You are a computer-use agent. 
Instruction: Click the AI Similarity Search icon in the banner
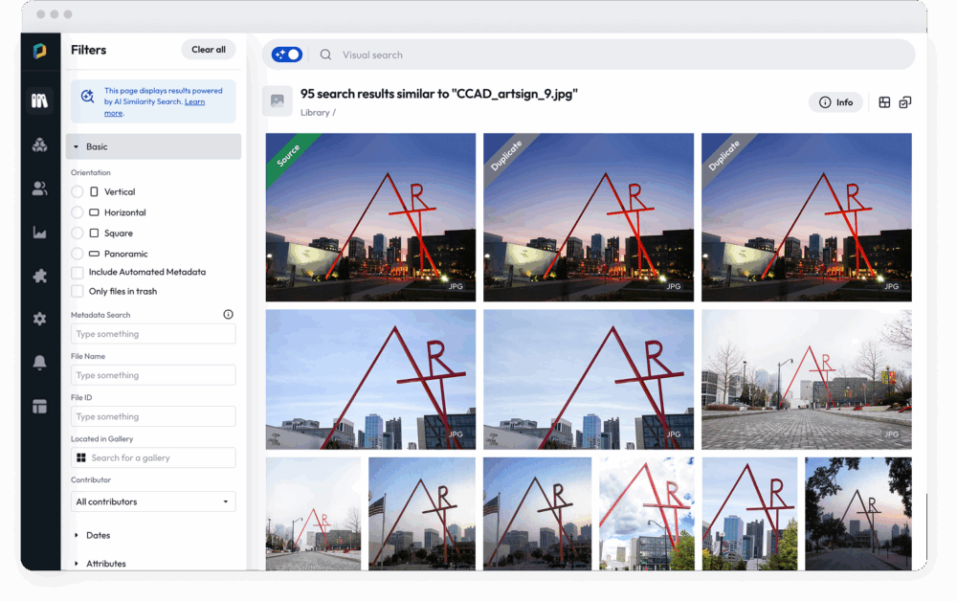coord(88,96)
